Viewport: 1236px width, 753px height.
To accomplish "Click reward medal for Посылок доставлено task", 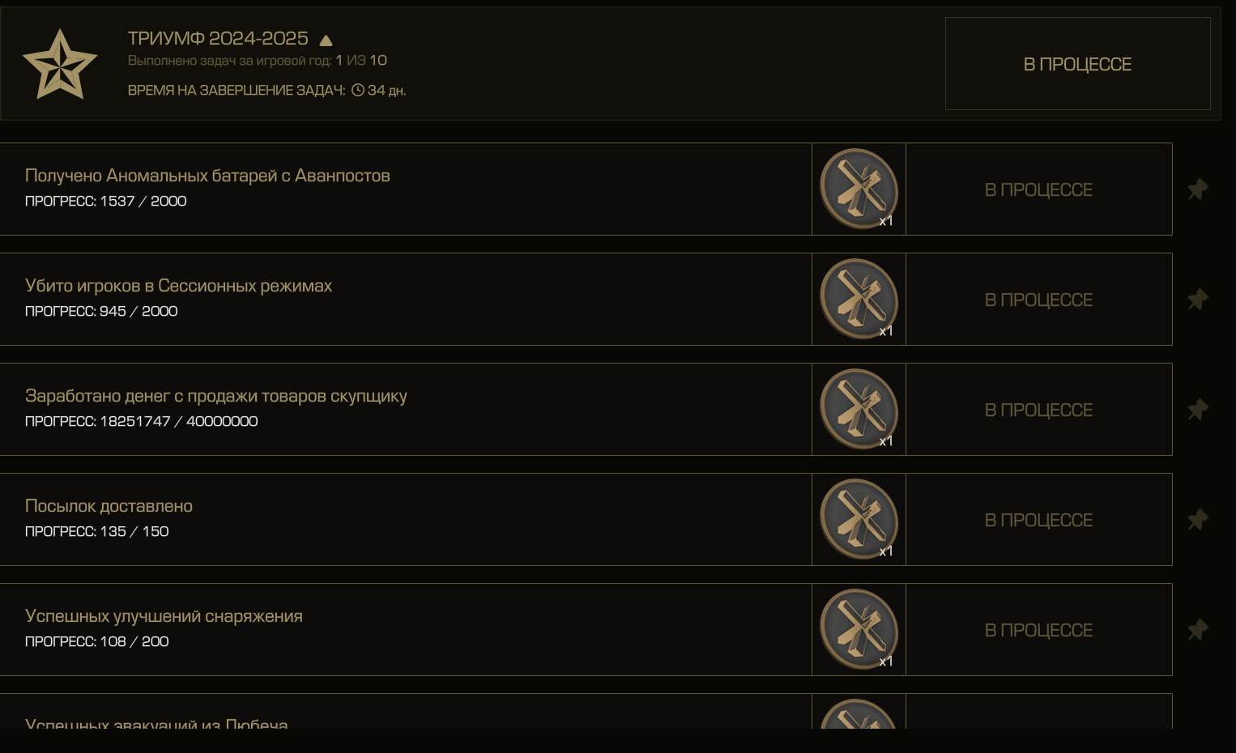I will pos(859,519).
